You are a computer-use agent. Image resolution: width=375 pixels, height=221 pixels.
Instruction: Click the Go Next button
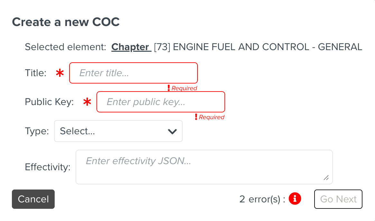338,199
